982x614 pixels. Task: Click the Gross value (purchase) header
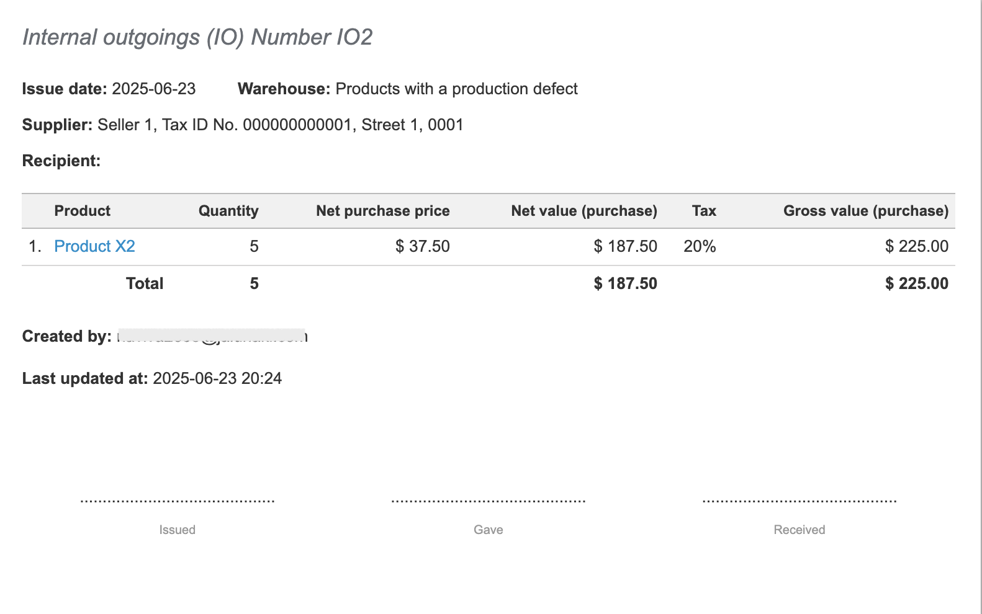tap(865, 211)
